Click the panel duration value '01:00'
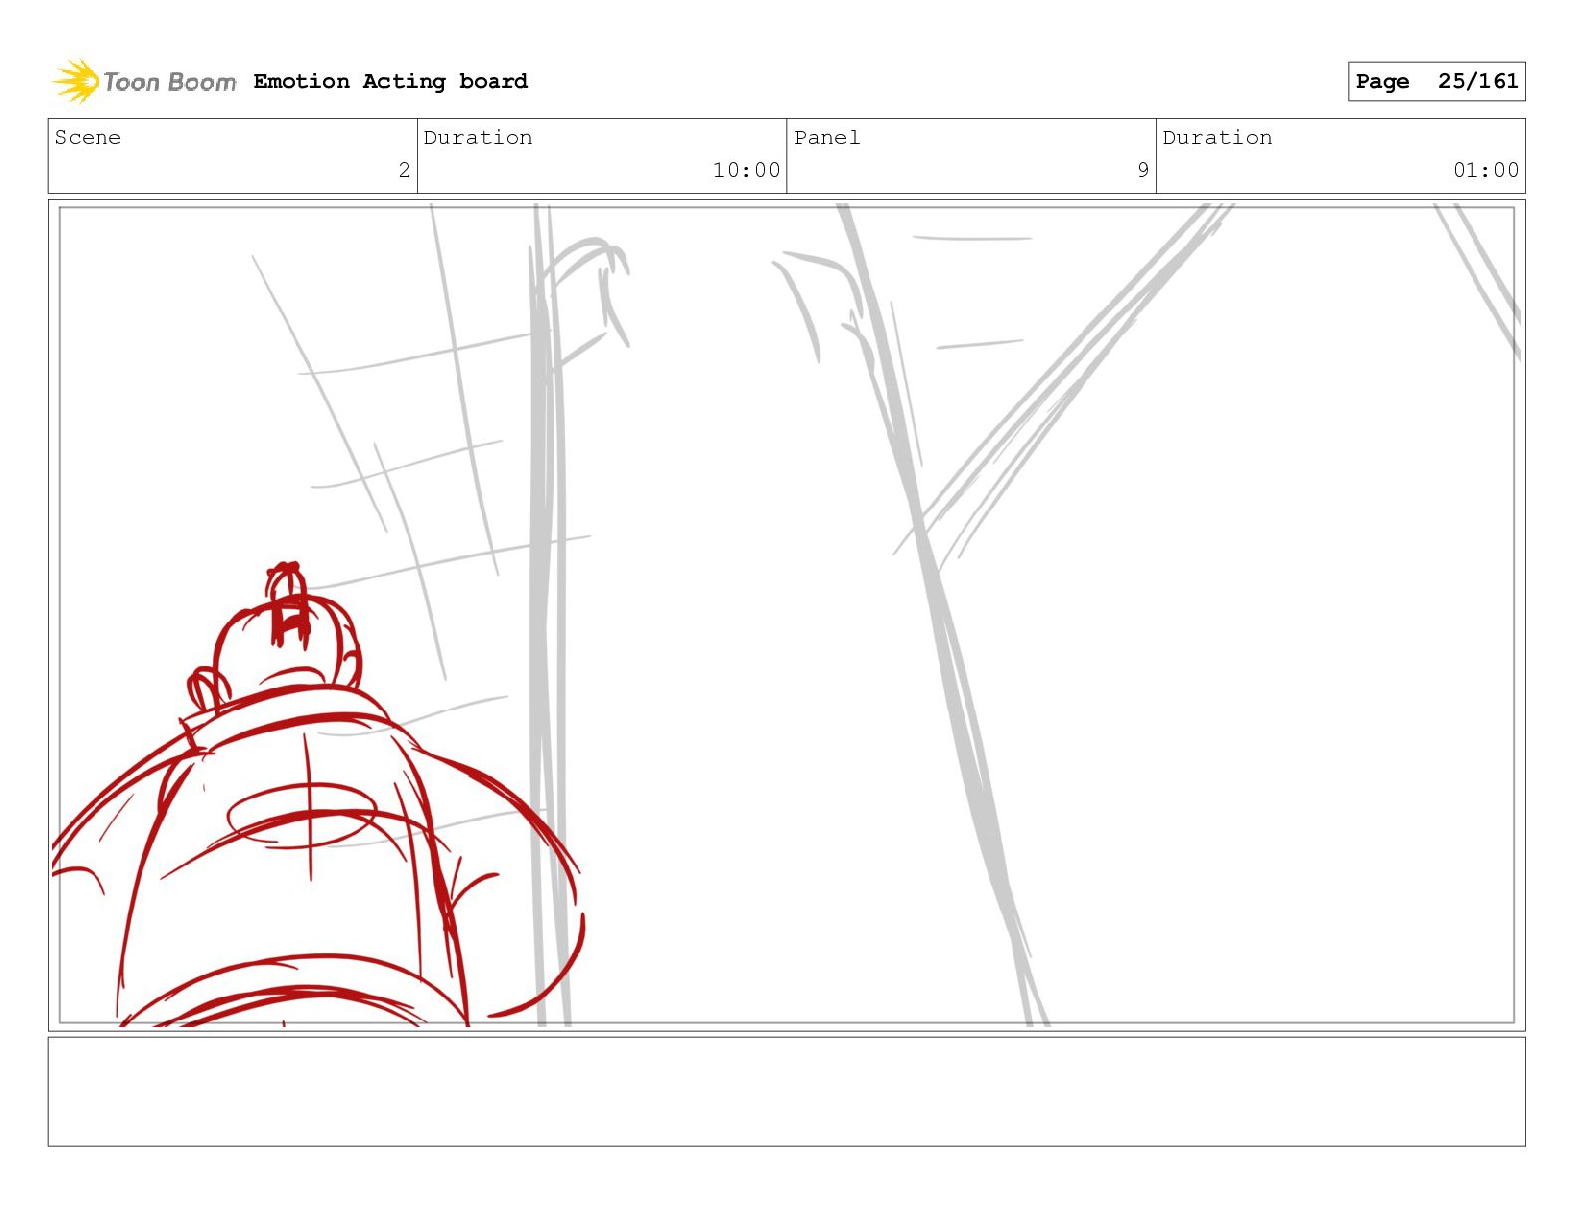Screen dimensions: 1576x1218 tap(1485, 170)
